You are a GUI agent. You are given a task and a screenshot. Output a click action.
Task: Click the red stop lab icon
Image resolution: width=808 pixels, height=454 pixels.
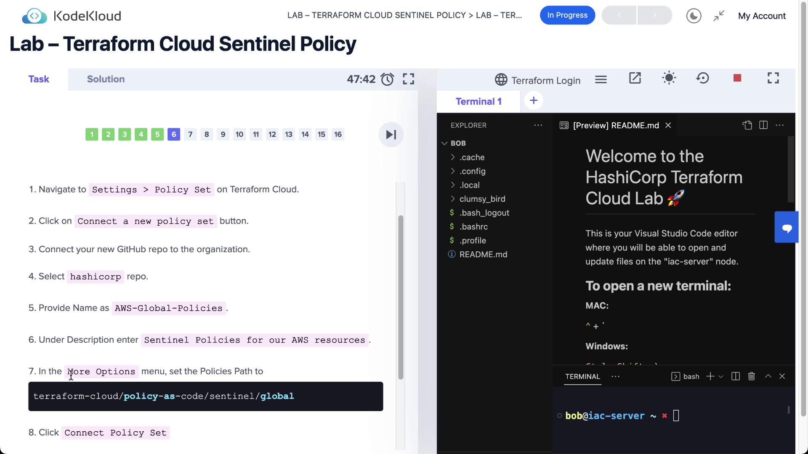pos(737,78)
